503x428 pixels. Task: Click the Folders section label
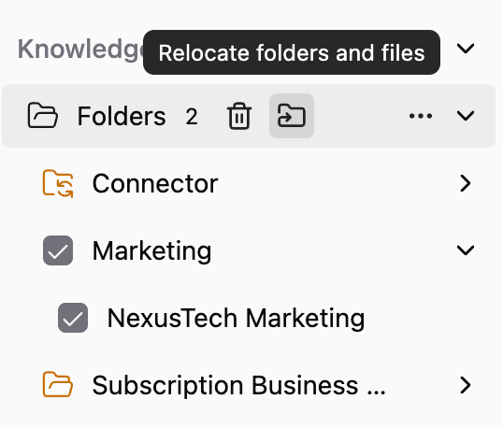click(x=122, y=116)
